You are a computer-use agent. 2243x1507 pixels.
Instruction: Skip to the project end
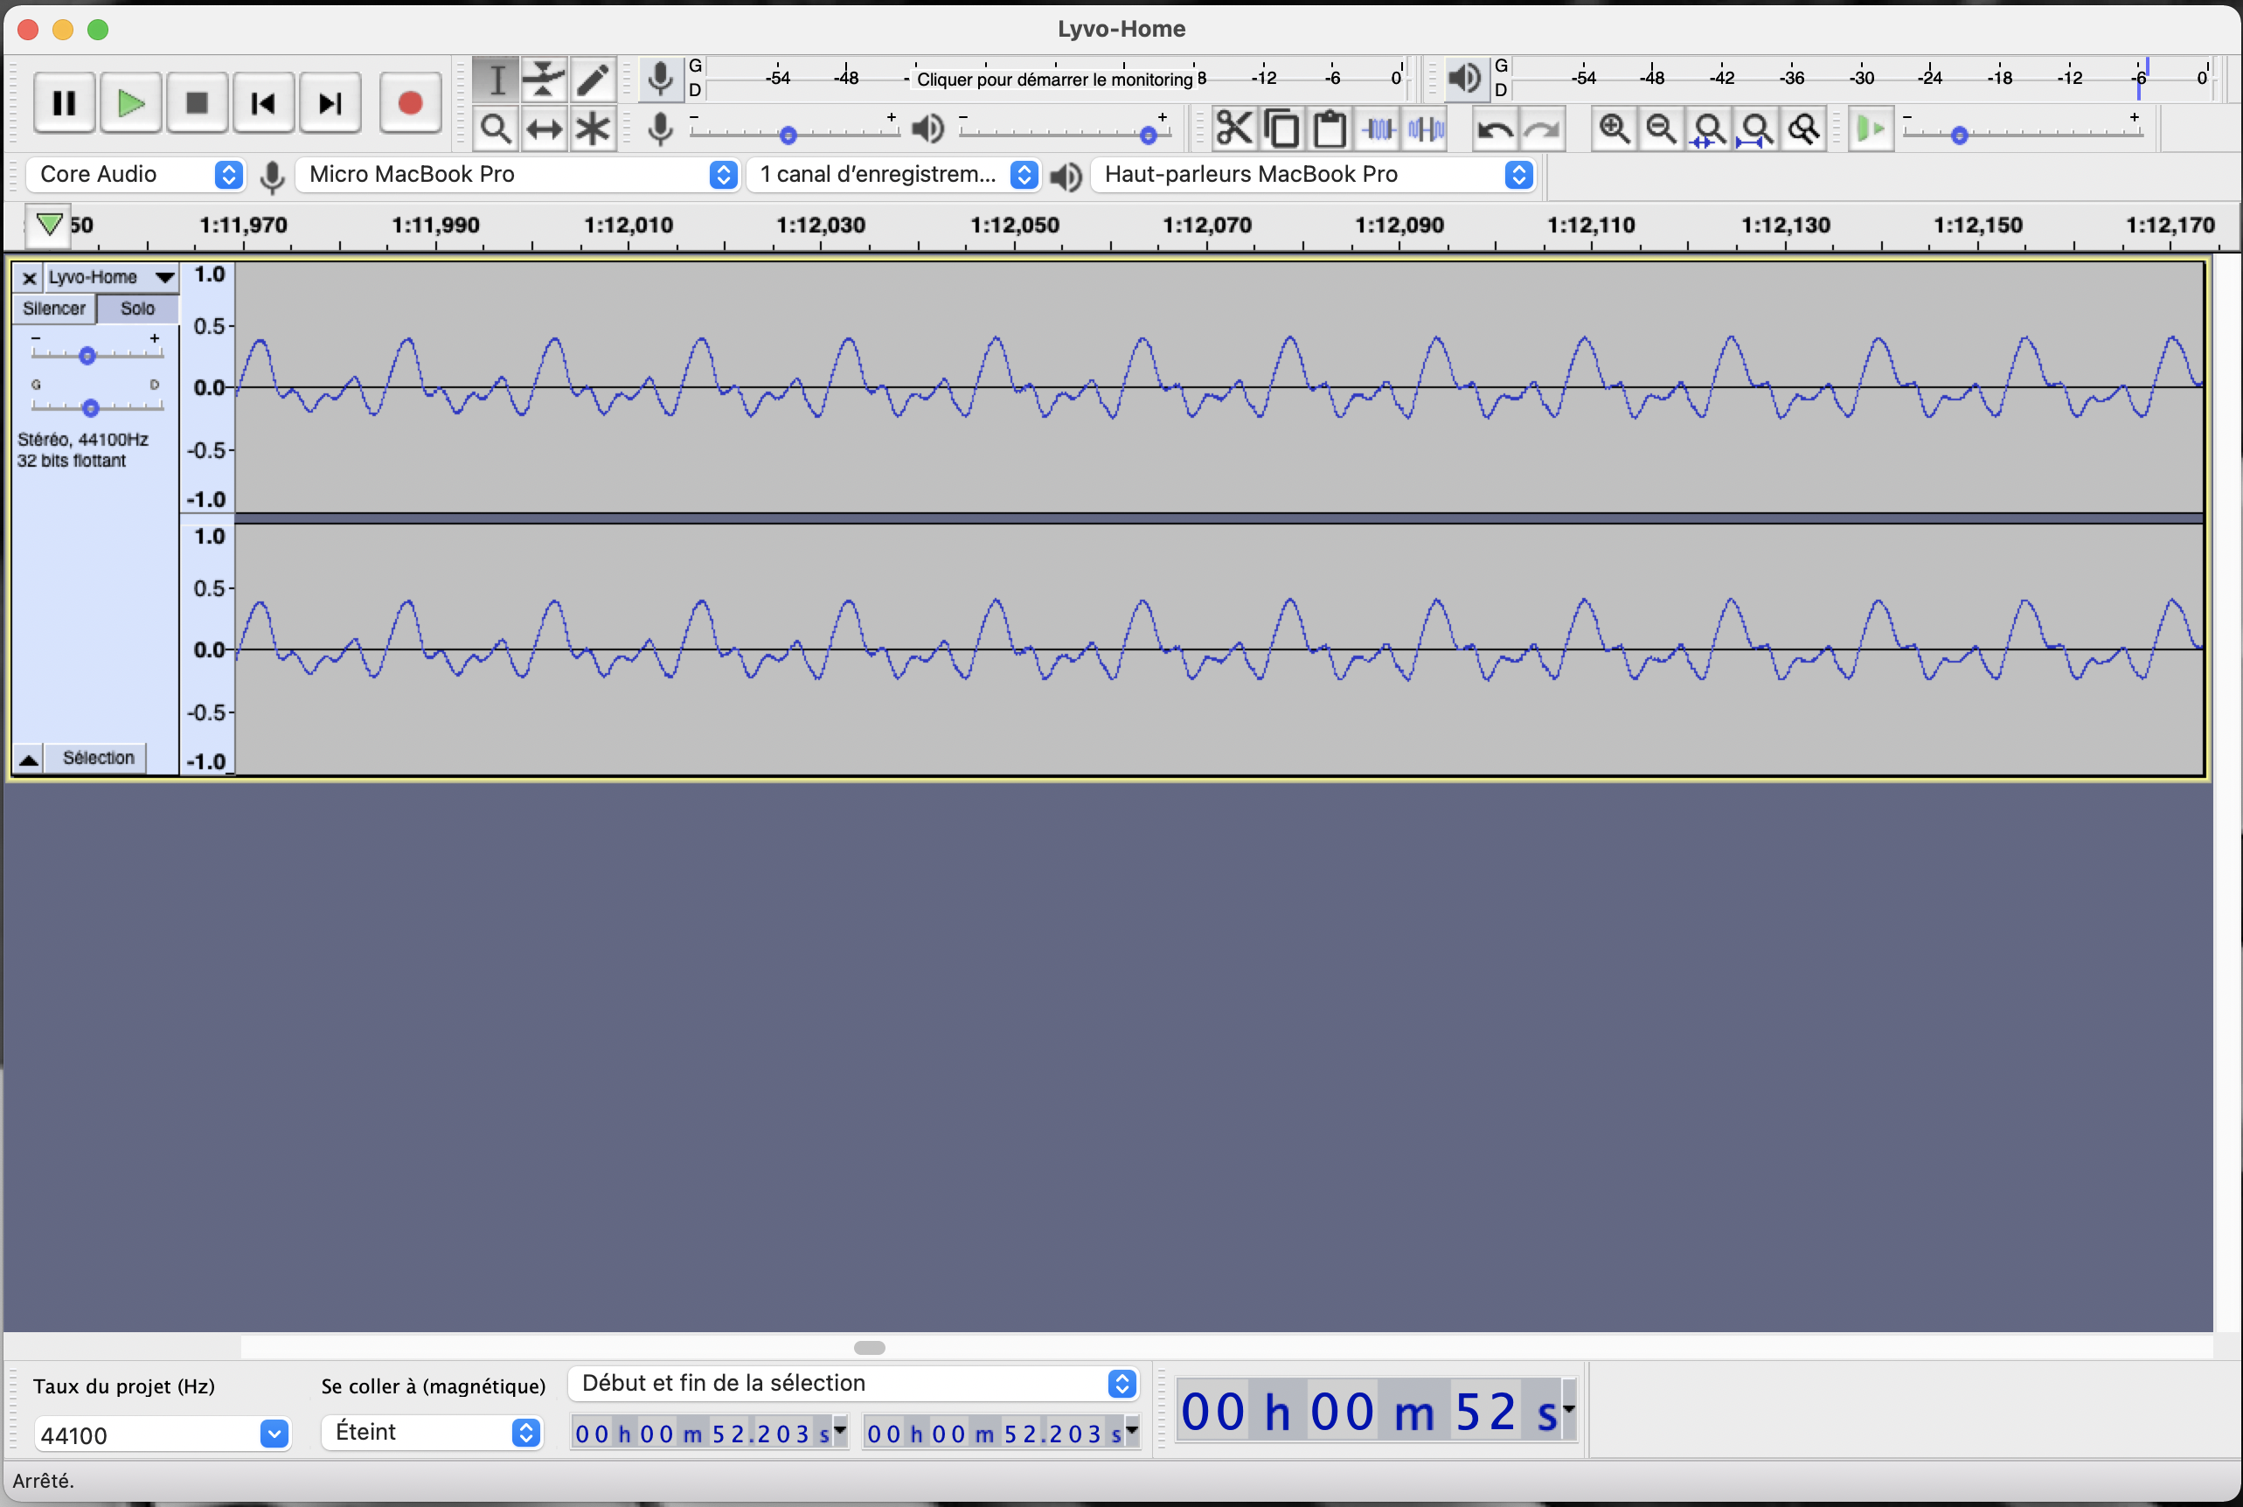click(330, 103)
